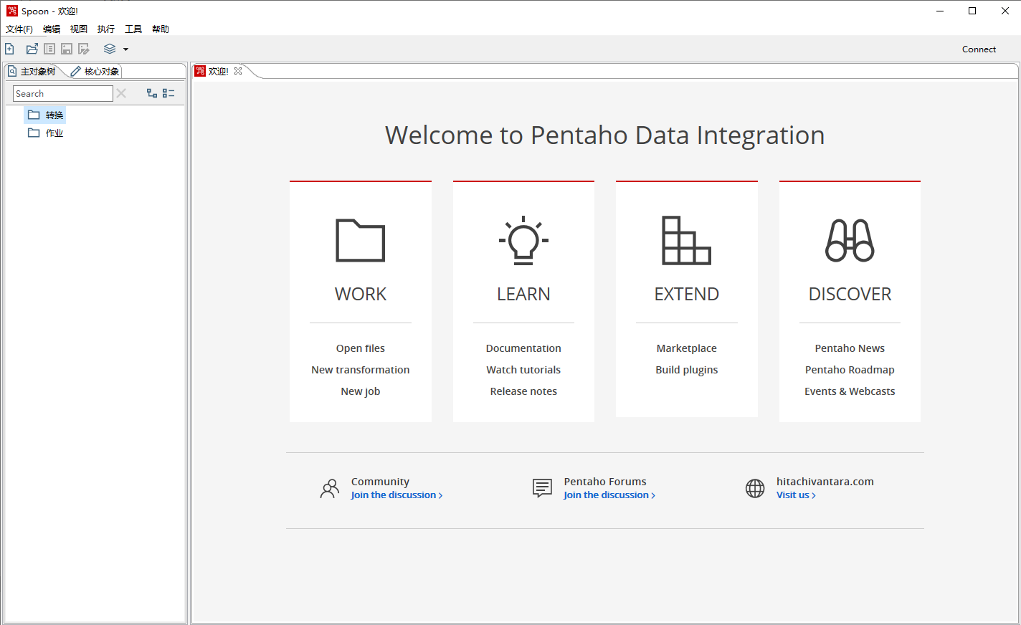Screen dimensions: 1021x625
Task: Open the Build plugins link
Action: tap(686, 370)
